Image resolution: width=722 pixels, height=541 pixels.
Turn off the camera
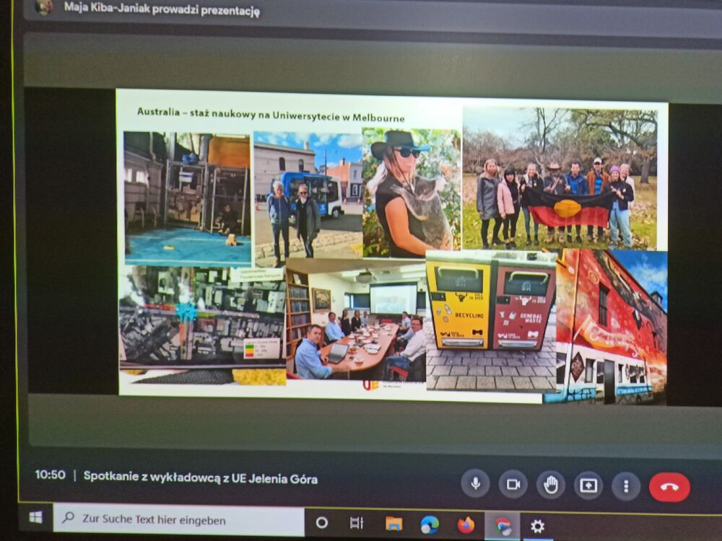(x=513, y=484)
